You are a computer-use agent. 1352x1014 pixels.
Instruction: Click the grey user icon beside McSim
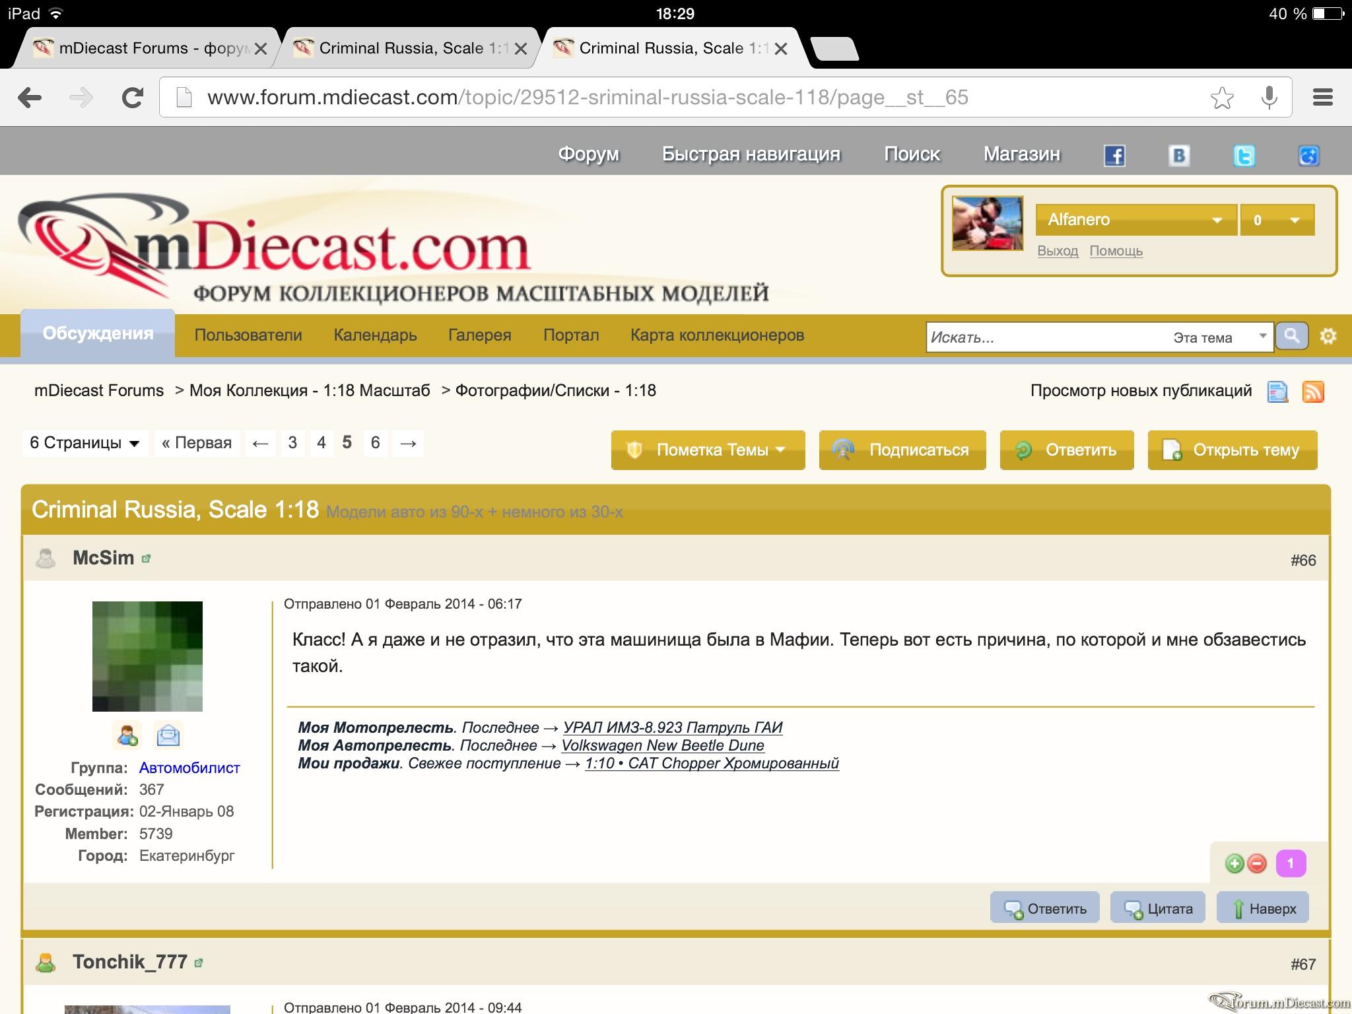click(x=46, y=558)
